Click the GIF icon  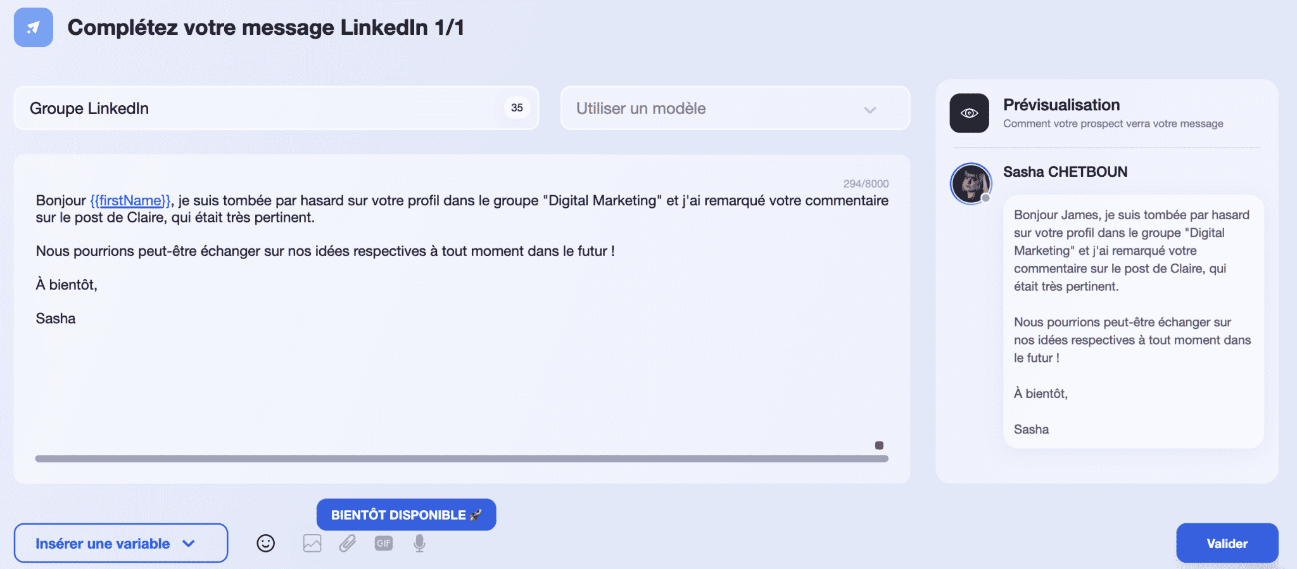point(384,543)
